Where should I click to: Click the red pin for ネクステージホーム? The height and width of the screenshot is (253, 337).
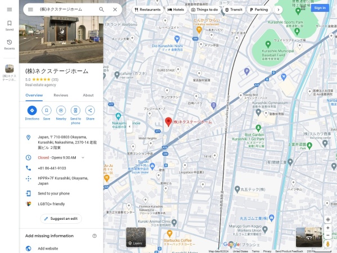(168, 122)
